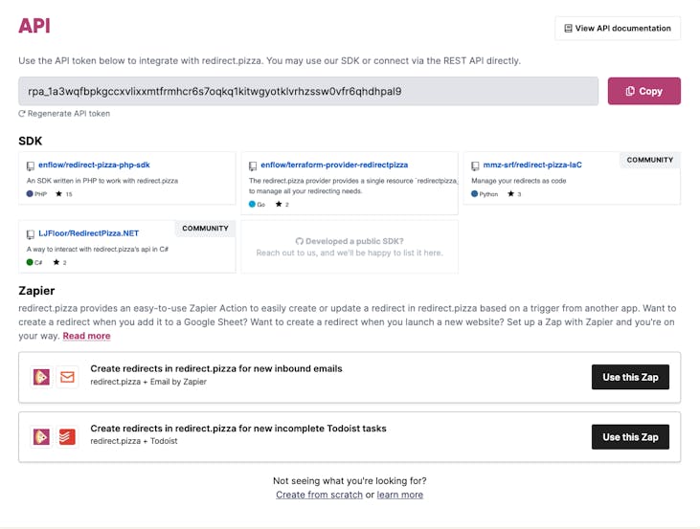
Task: Use this Zap for inbound emails
Action: [630, 377]
